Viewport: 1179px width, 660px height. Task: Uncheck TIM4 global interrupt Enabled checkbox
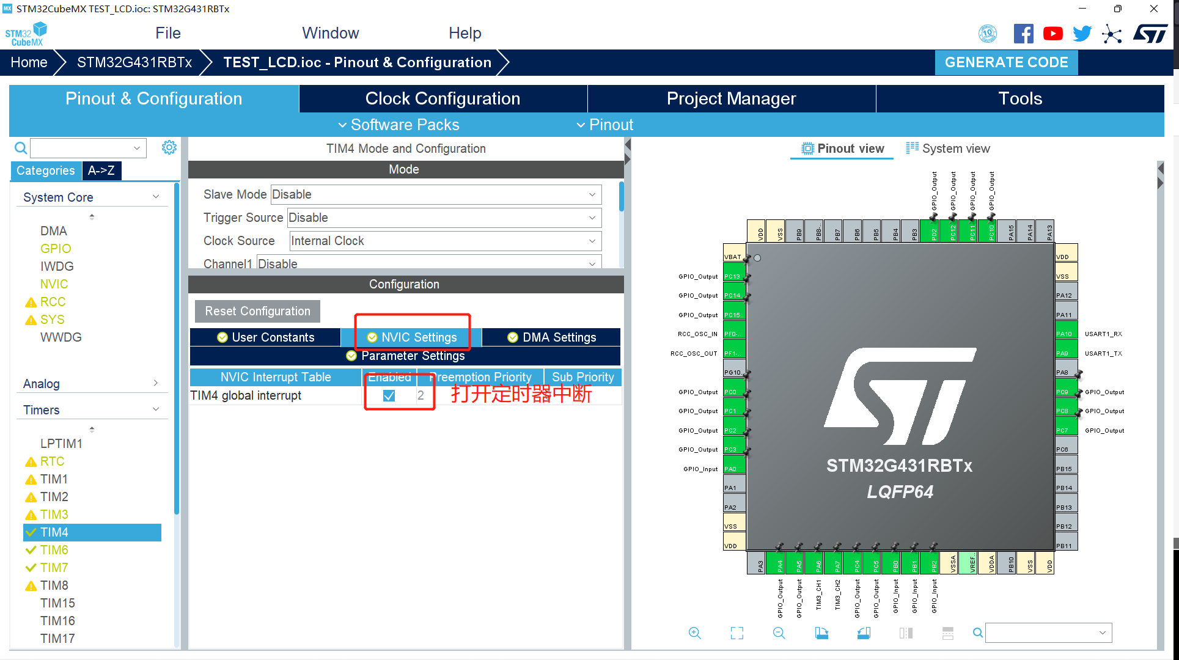point(389,395)
